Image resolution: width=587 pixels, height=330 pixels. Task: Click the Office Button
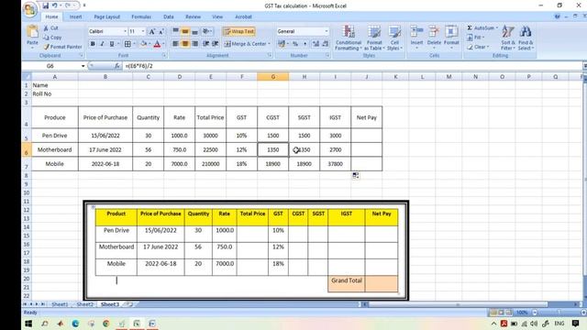[x=30, y=9]
